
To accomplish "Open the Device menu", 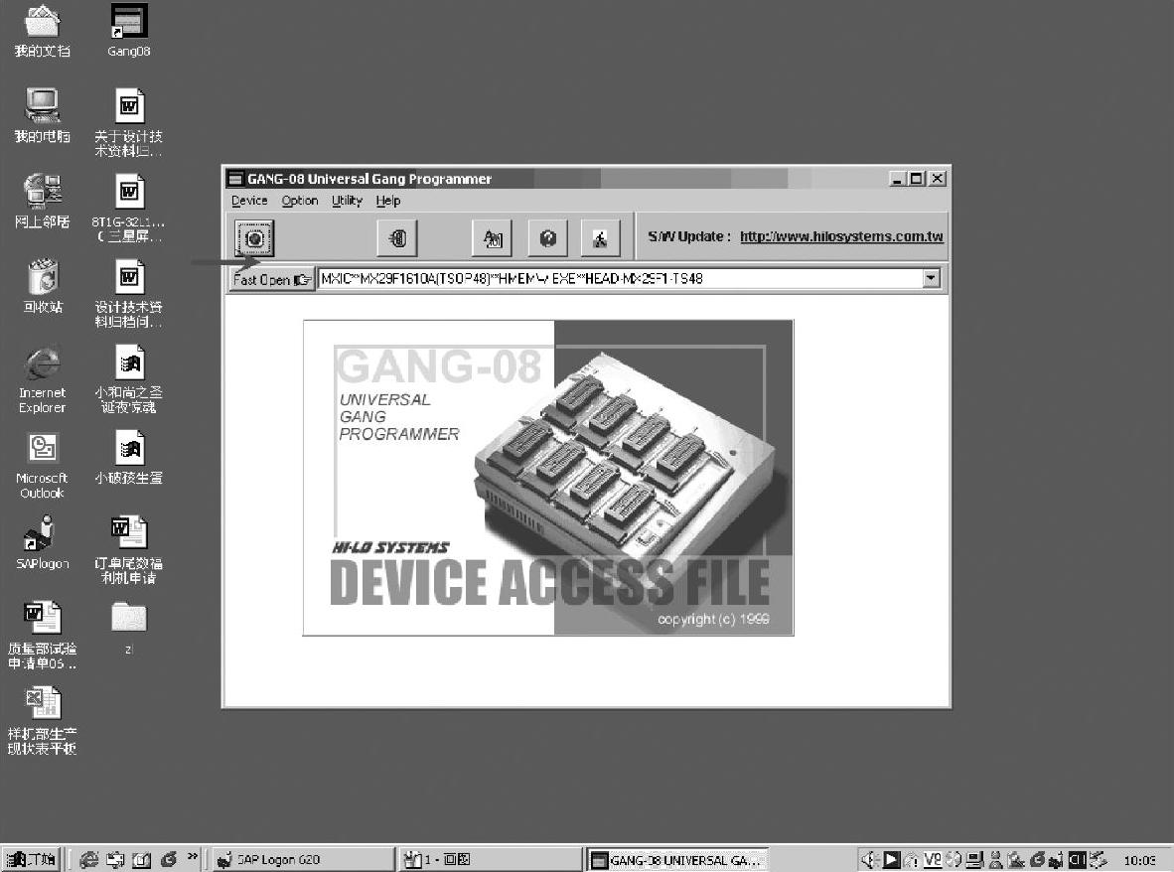I will coord(249,201).
